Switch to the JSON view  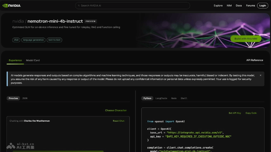click(x=25, y=98)
